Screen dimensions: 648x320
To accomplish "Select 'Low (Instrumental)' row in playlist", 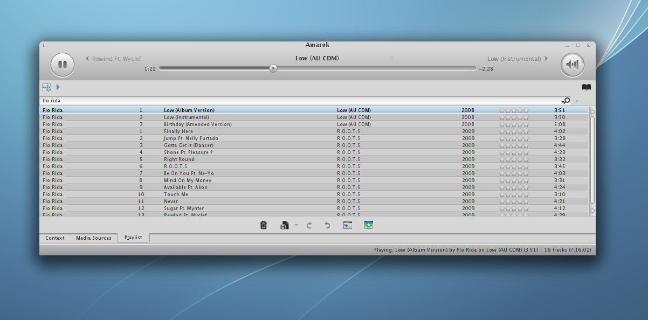I will tap(314, 117).
